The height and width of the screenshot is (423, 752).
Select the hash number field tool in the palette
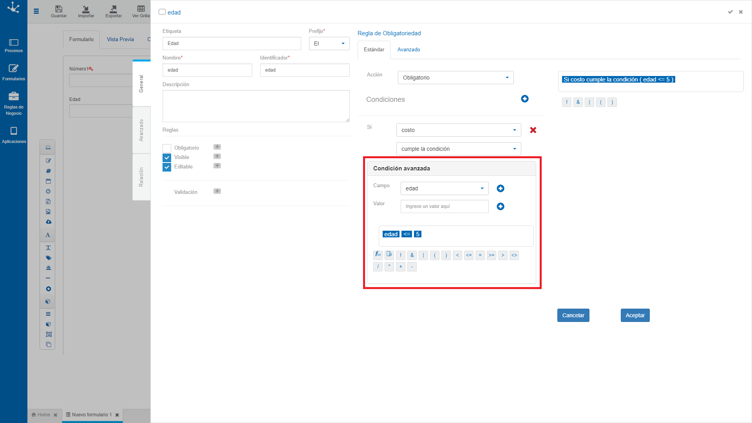[48, 171]
